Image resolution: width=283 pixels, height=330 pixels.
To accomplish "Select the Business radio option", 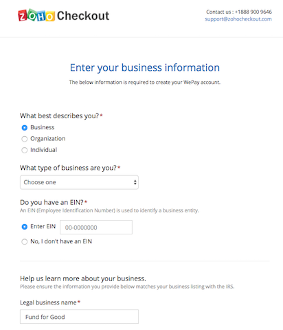I will point(25,127).
